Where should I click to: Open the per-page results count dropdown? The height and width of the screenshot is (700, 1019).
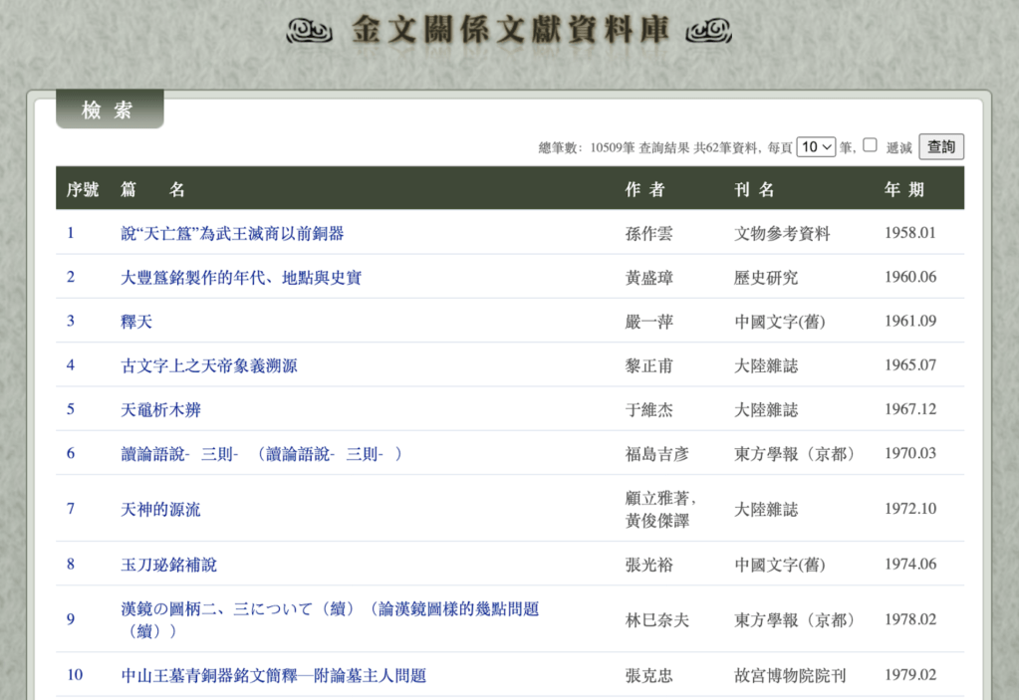[x=816, y=147]
